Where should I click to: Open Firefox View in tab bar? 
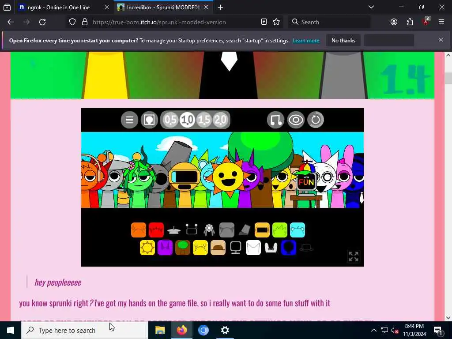(x=7, y=8)
